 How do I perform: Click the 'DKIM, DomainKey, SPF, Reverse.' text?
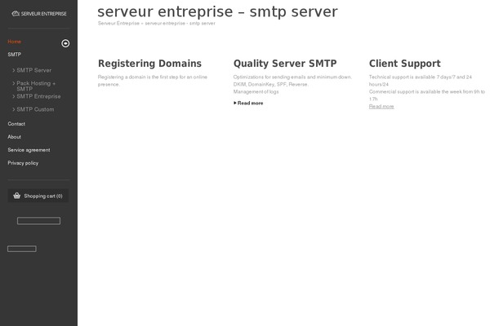coord(270,84)
